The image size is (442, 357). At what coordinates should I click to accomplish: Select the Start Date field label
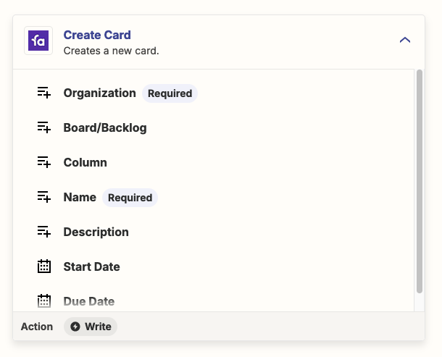tap(91, 266)
